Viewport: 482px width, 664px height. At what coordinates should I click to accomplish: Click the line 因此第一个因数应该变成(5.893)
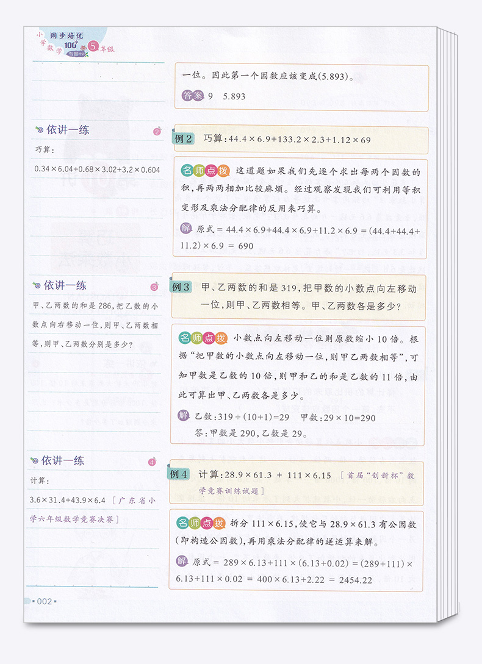283,76
